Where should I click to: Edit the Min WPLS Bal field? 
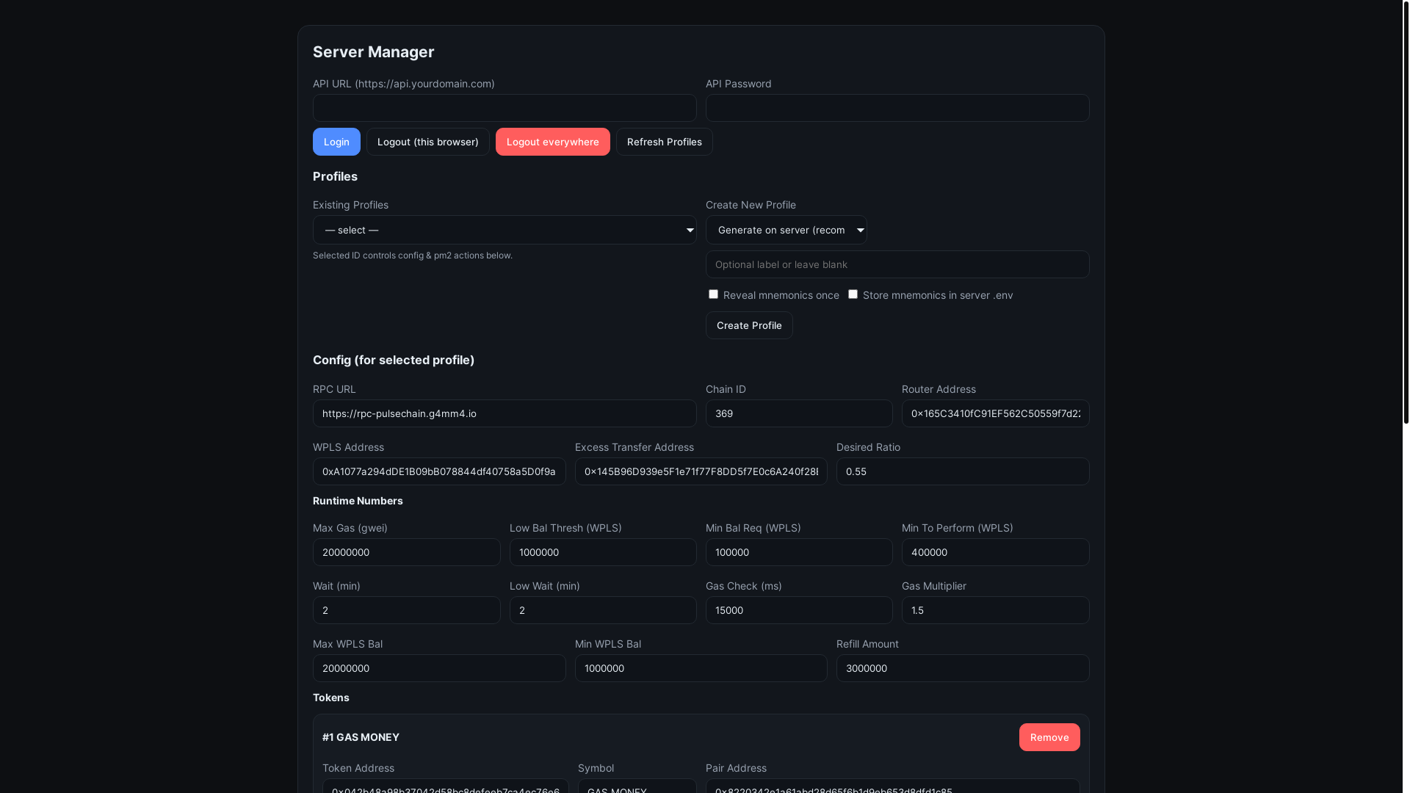click(x=701, y=668)
